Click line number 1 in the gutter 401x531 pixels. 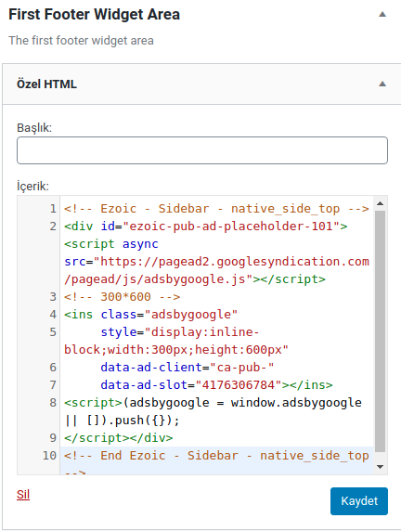click(x=53, y=209)
